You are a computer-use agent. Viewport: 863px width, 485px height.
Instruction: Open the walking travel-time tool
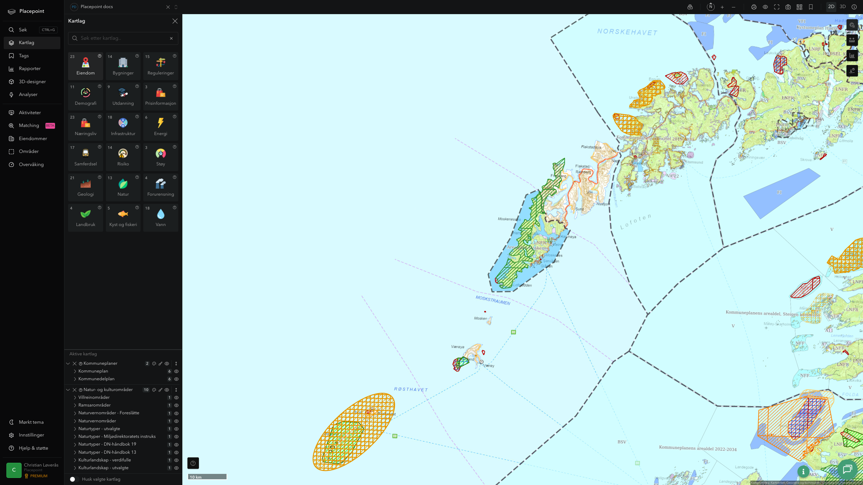(x=852, y=71)
